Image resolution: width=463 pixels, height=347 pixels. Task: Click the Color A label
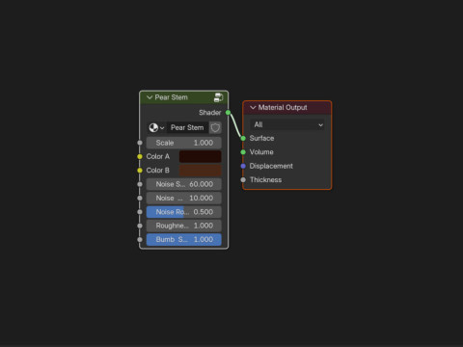[x=157, y=156]
